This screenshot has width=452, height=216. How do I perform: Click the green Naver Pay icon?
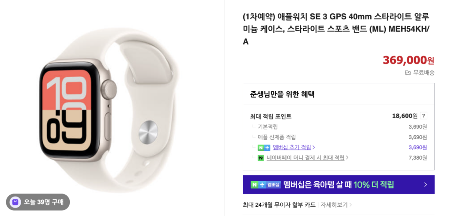click(261, 158)
